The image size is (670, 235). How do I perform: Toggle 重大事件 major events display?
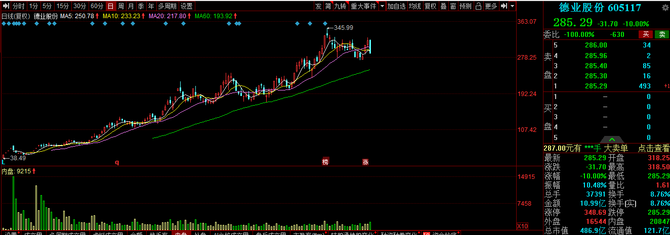click(363, 6)
